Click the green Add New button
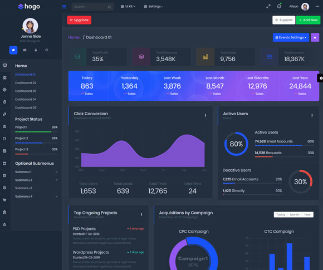Image resolution: width=323 pixels, height=270 pixels. 308,20
